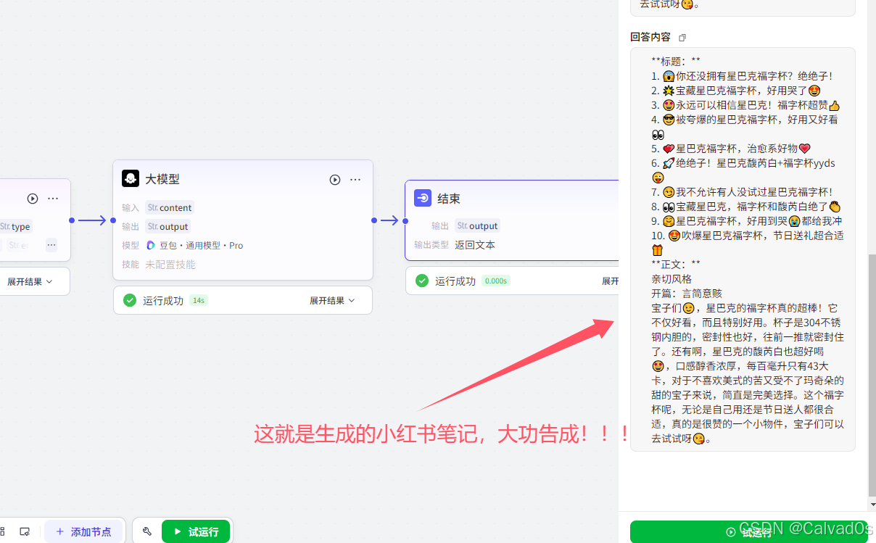Click the 回答内容 heading
This screenshot has height=543, width=876.
point(650,37)
